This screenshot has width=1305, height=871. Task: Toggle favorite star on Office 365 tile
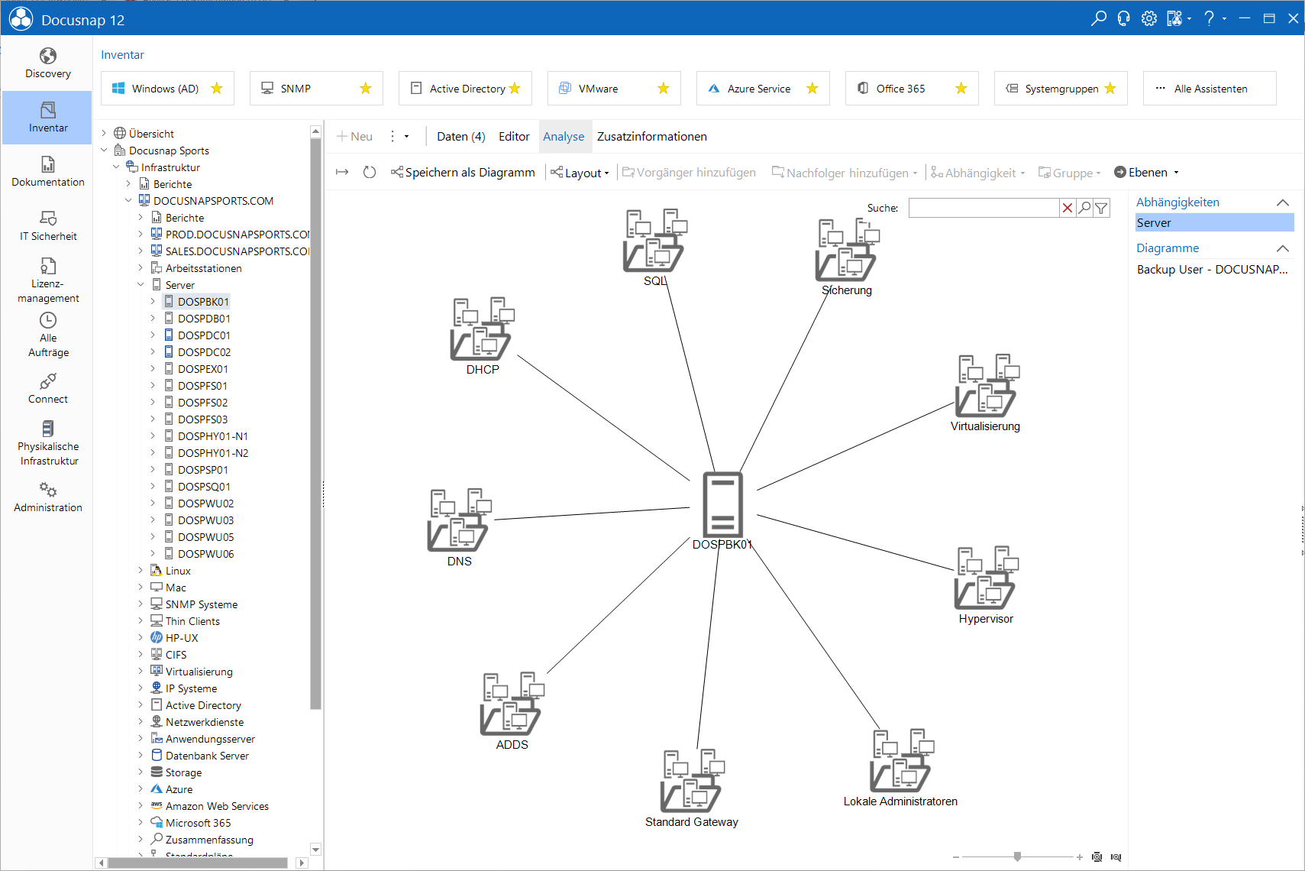(961, 89)
